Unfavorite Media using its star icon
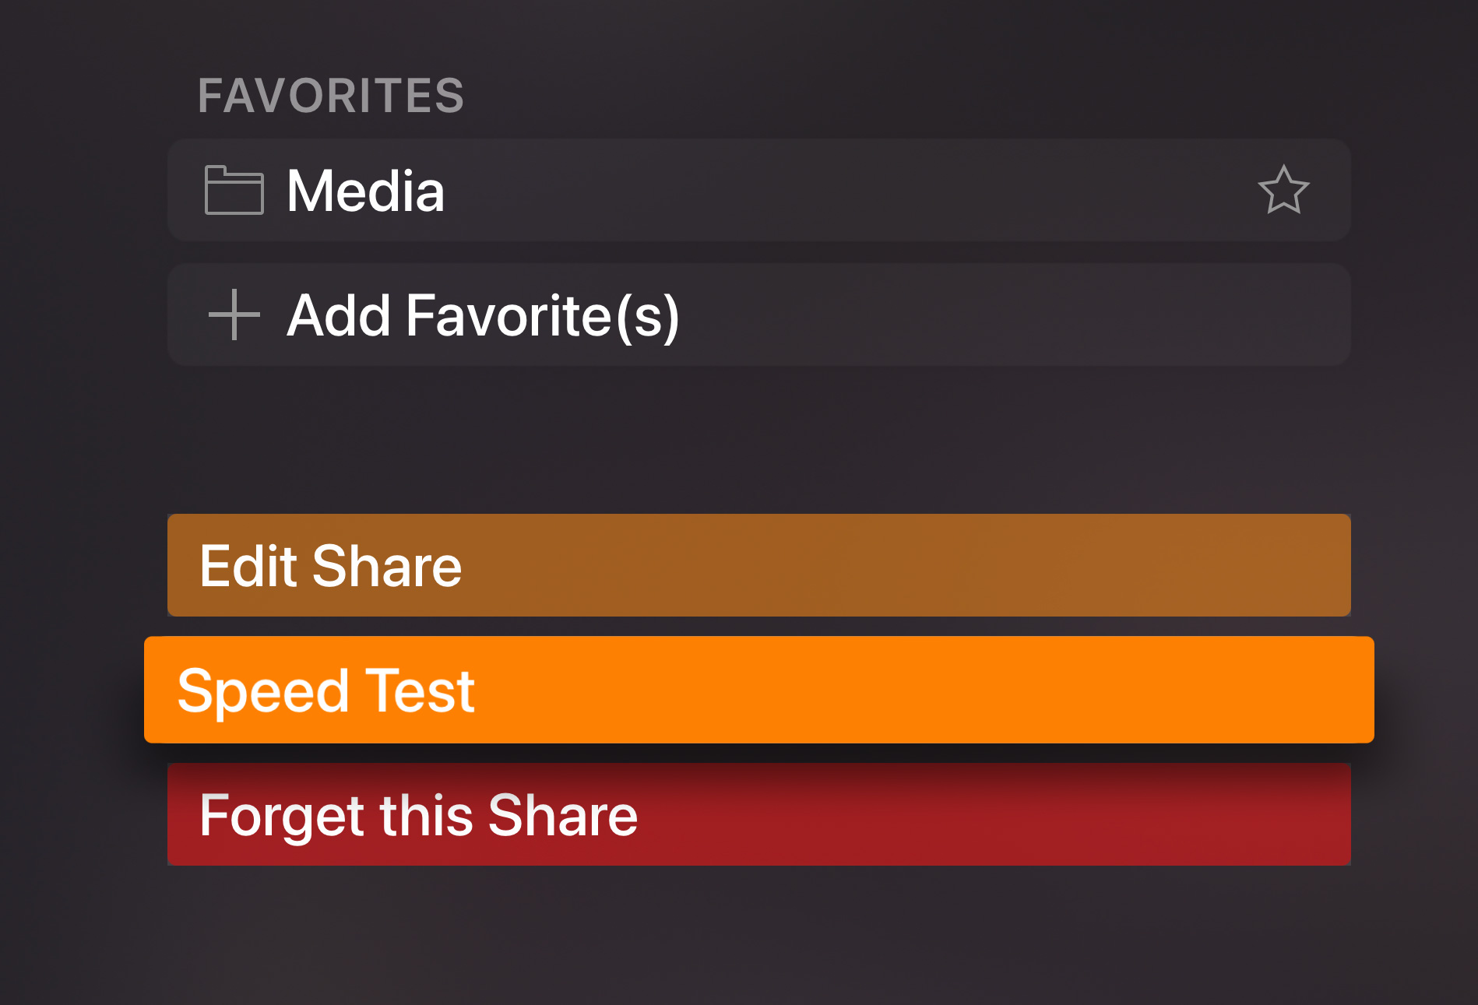This screenshot has width=1478, height=1005. (1283, 190)
